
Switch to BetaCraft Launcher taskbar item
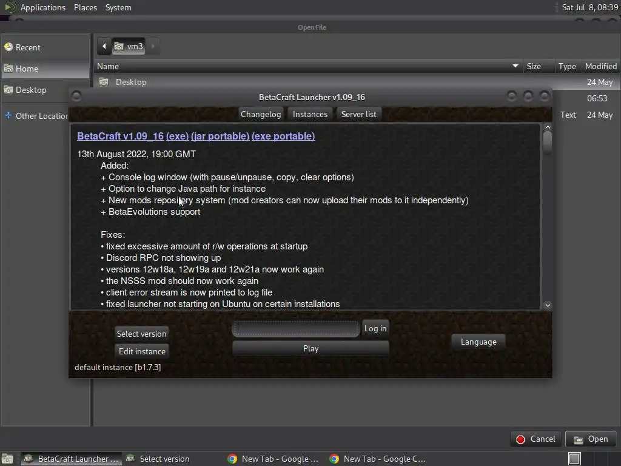[x=72, y=459]
